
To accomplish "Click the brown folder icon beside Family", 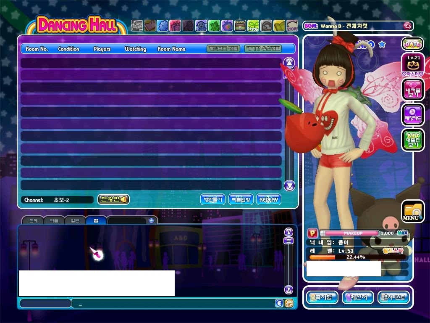I will click(x=150, y=26).
